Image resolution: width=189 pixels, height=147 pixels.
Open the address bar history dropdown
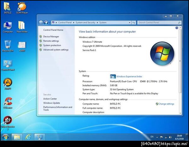point(129,23)
